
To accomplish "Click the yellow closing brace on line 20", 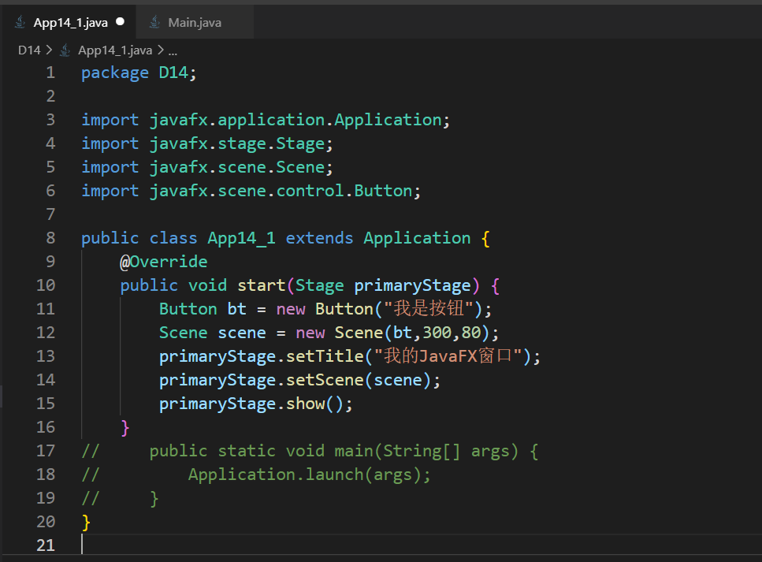I will pos(86,522).
